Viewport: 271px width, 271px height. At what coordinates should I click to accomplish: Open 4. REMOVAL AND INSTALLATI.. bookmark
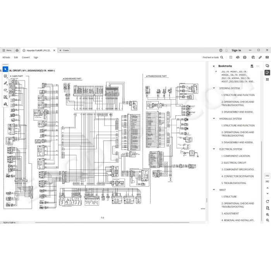click(x=238, y=220)
